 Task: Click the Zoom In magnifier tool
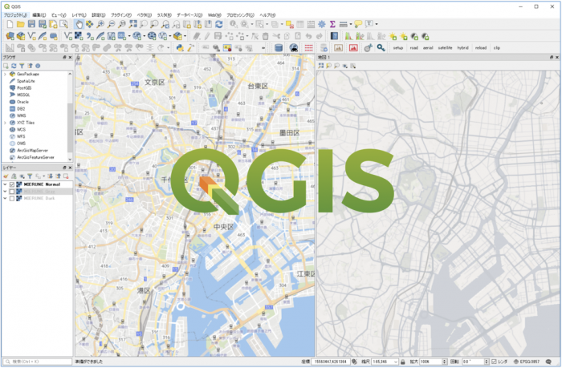tap(100, 24)
